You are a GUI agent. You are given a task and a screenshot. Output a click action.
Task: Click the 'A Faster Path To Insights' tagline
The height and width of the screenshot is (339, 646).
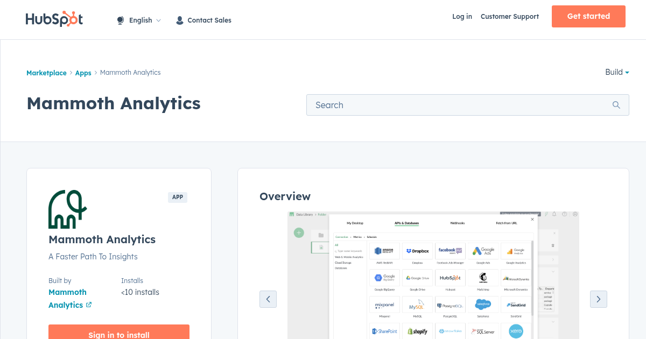tap(93, 257)
